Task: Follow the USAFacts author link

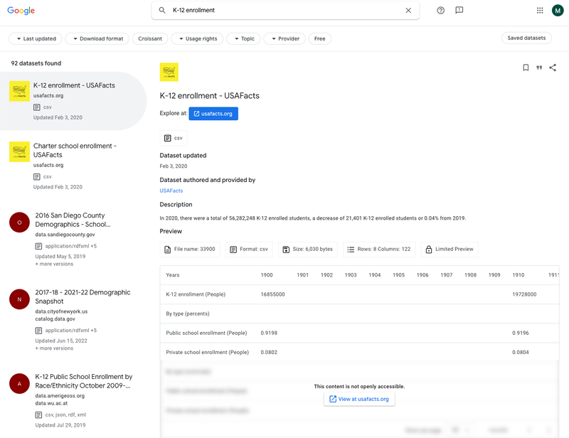Action: coord(171,191)
